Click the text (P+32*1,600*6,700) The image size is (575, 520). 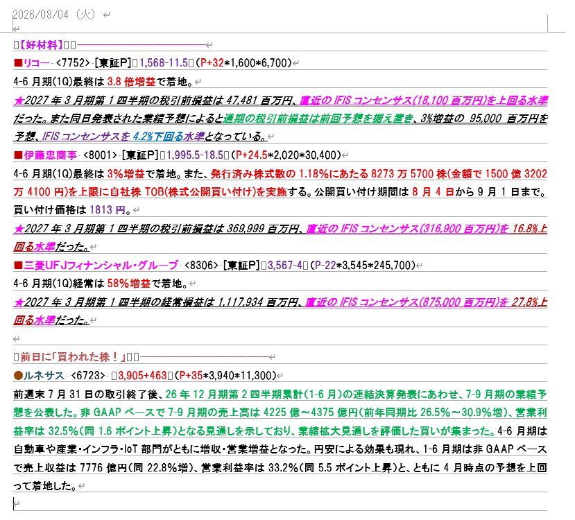pos(243,63)
